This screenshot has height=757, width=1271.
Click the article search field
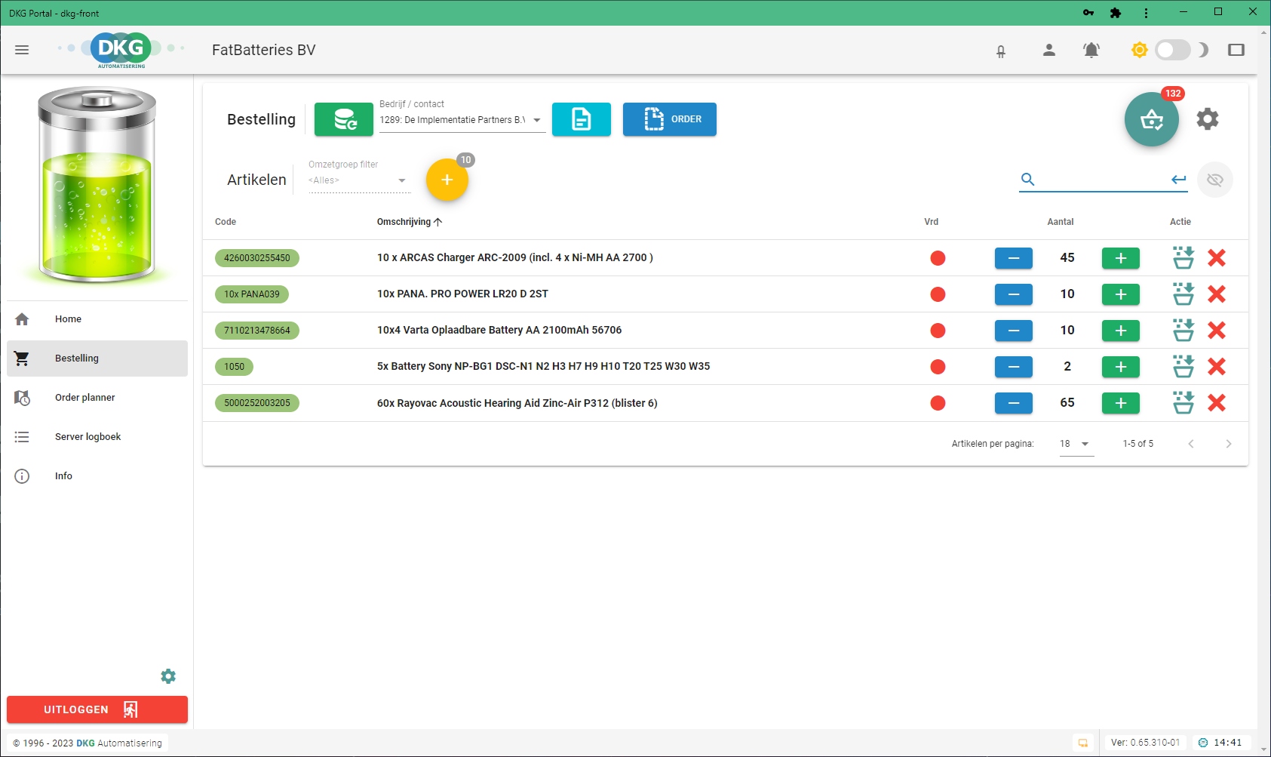point(1103,180)
